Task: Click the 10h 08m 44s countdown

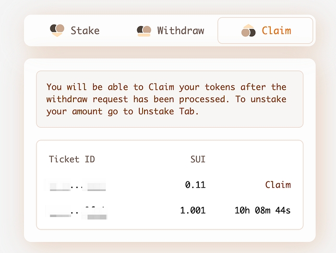Action: (263, 210)
